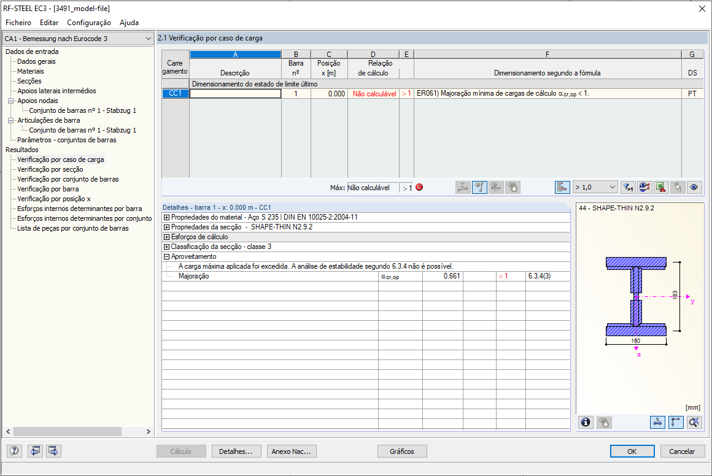Collapse the Aproveitamento section
Viewport: 712px width, 476px height.
coord(166,257)
